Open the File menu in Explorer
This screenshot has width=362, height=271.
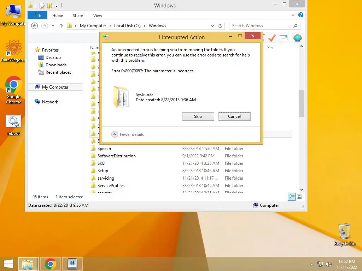click(37, 15)
